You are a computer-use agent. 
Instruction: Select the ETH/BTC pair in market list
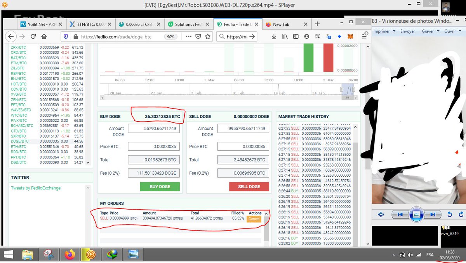pos(47,147)
